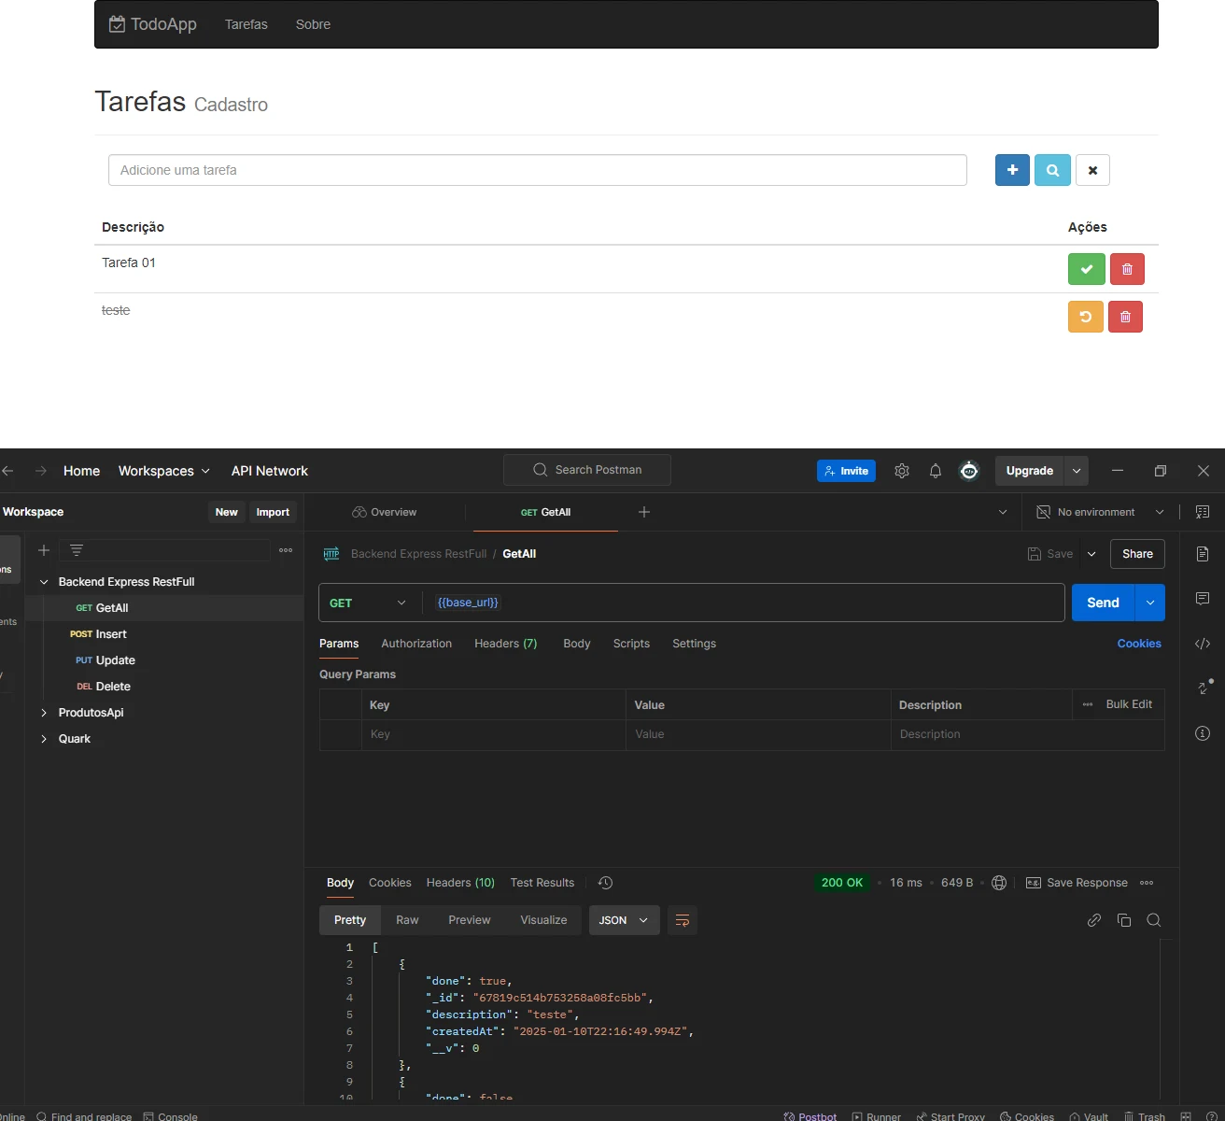Click the magnifier search tasks button
Viewport: 1225px width, 1121px height.
tap(1052, 170)
